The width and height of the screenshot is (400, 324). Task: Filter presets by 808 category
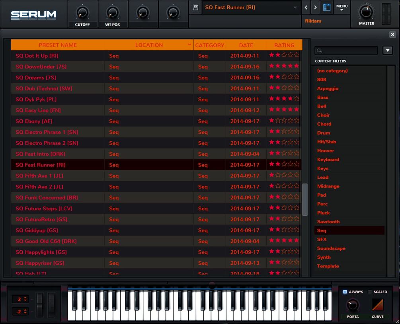[322, 80]
